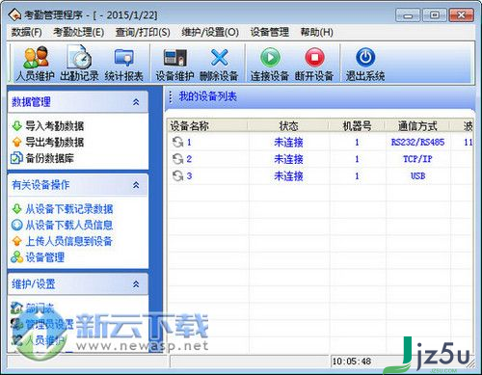Select TCP/IP cell in device list
This screenshot has height=375, width=482.
tap(417, 159)
